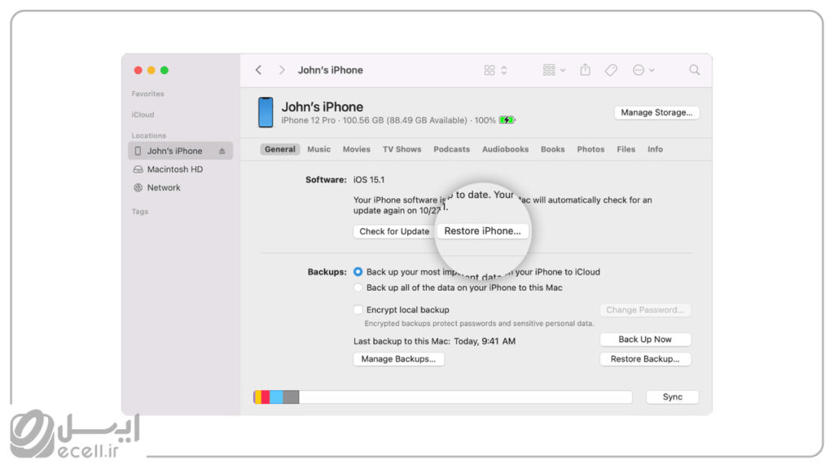
Task: Enable Encrypt local backup checkbox
Action: (358, 309)
